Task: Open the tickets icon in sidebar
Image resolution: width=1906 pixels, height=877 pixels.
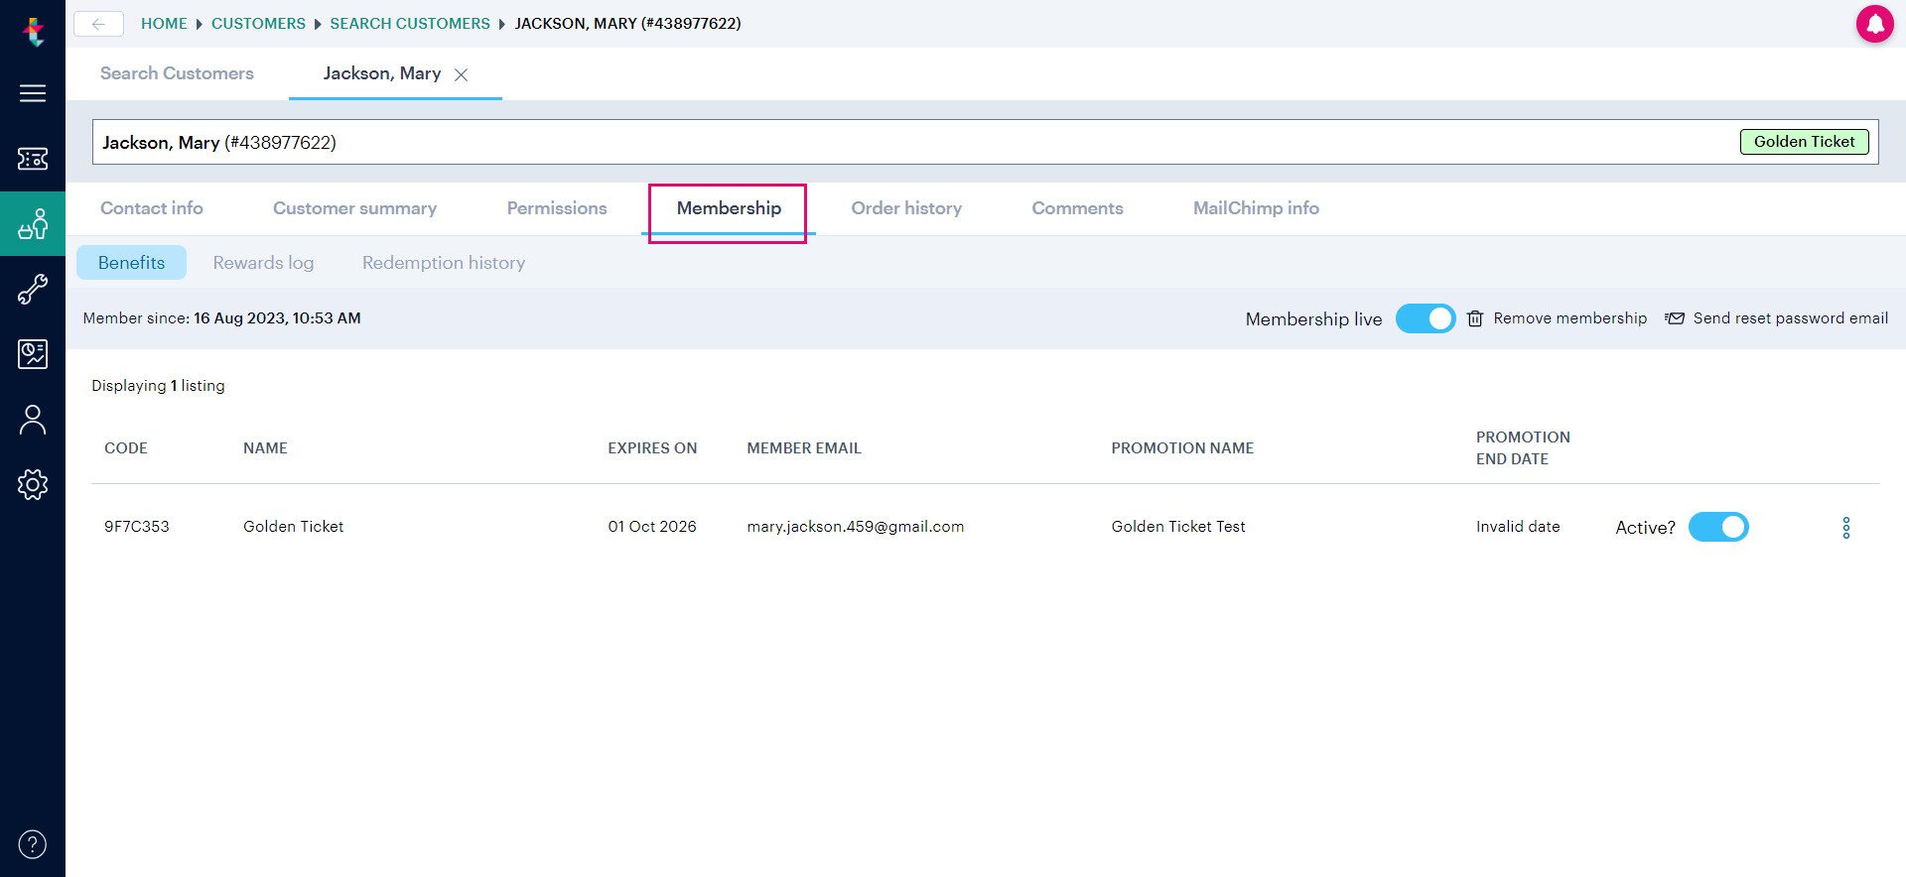Action: tap(33, 159)
